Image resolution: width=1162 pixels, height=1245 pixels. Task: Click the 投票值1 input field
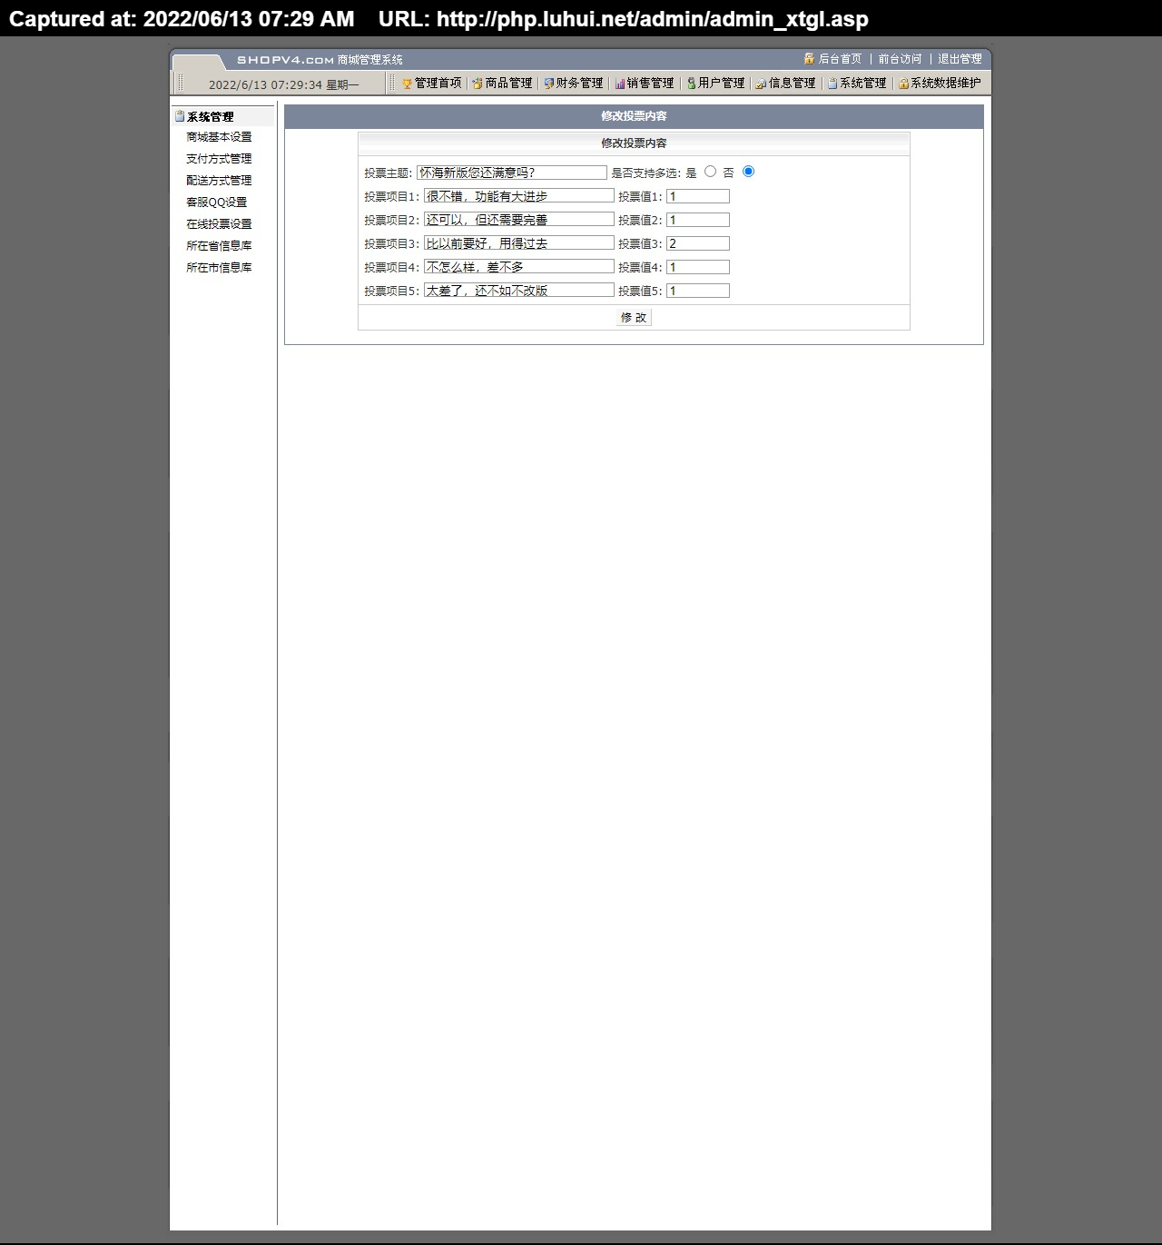point(698,196)
